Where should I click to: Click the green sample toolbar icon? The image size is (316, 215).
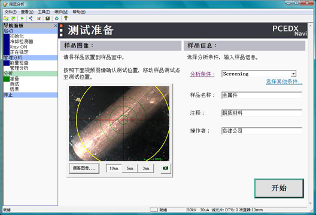tap(13, 19)
